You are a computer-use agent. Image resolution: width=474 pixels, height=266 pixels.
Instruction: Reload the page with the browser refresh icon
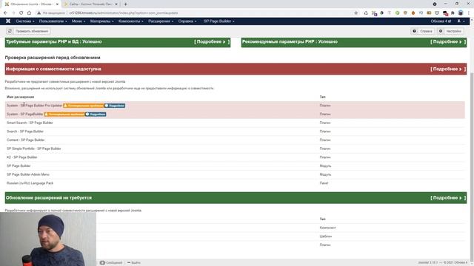click(x=21, y=13)
